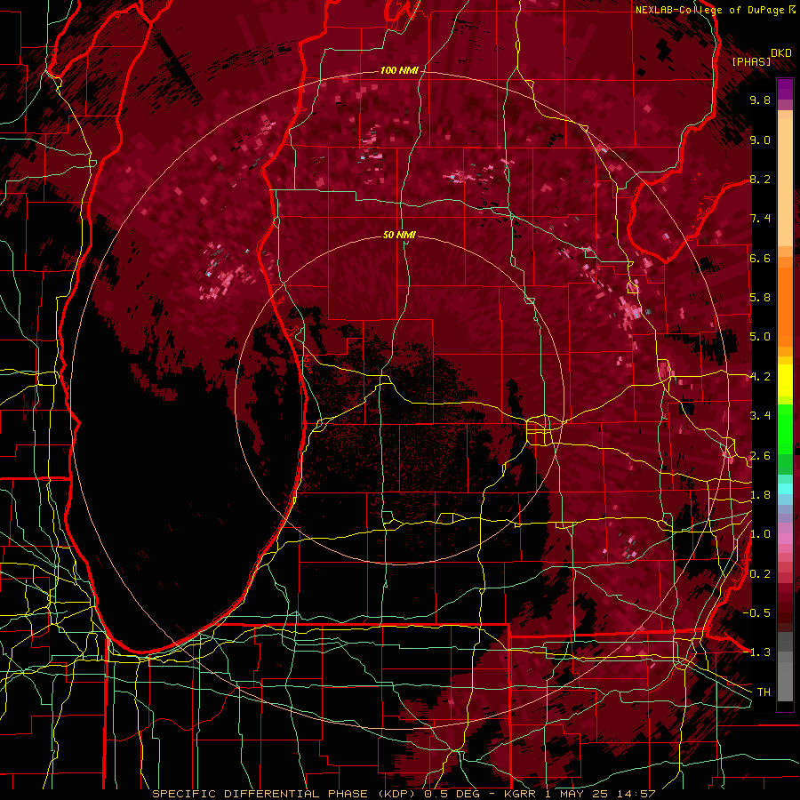
Task: Click the 4.2 value on the color scale
Action: (x=760, y=377)
